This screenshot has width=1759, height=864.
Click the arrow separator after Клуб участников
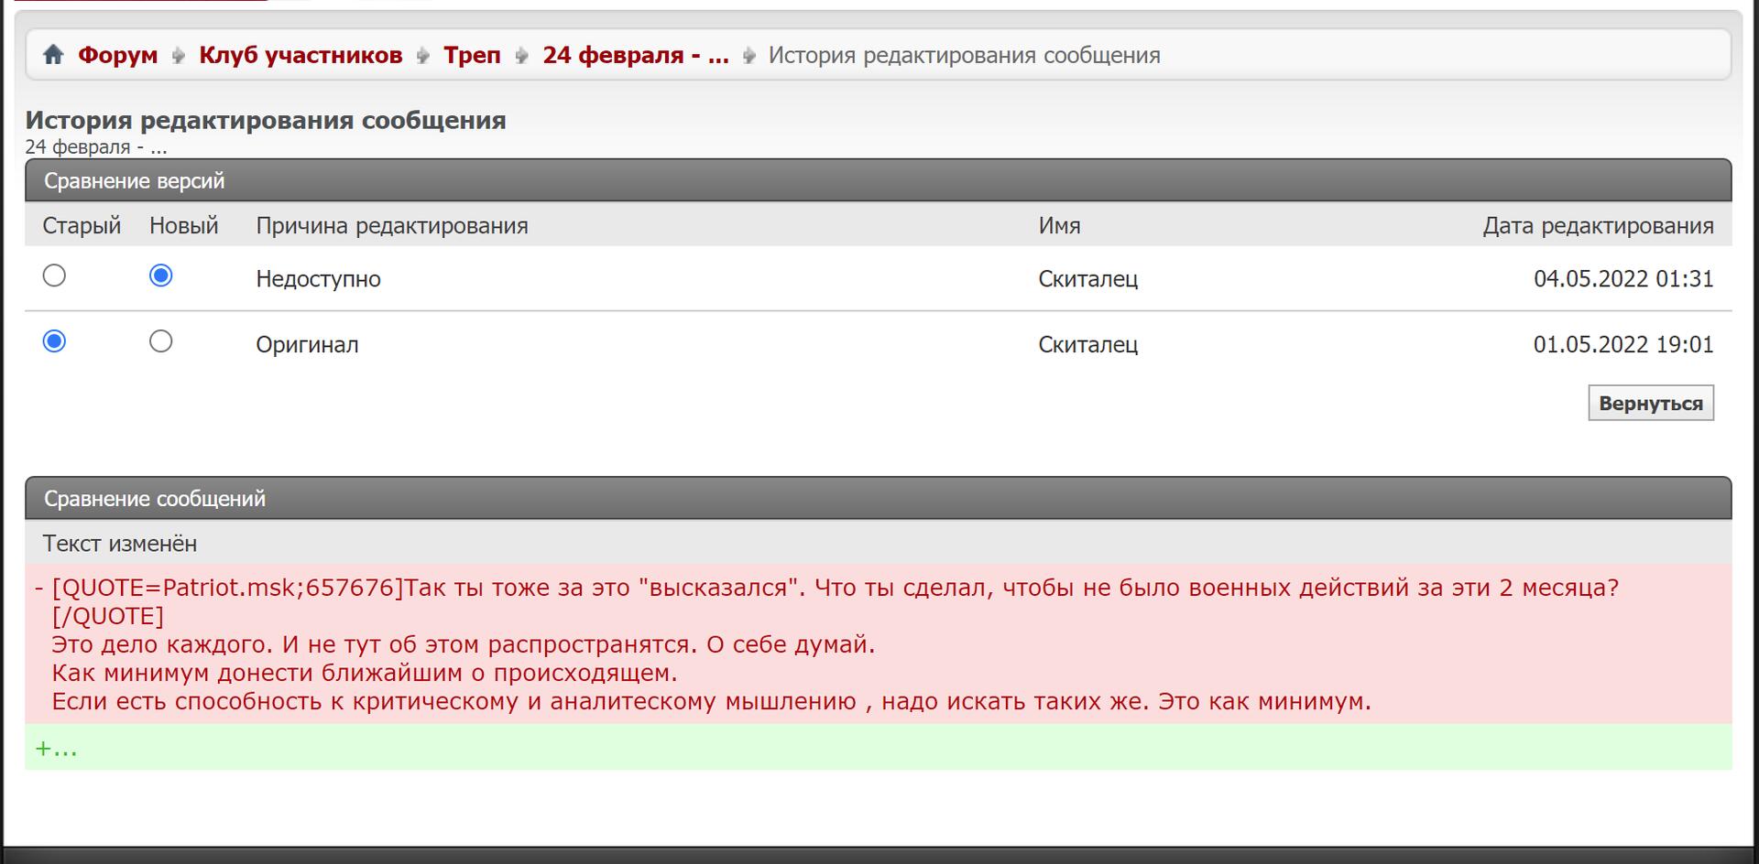point(423,56)
